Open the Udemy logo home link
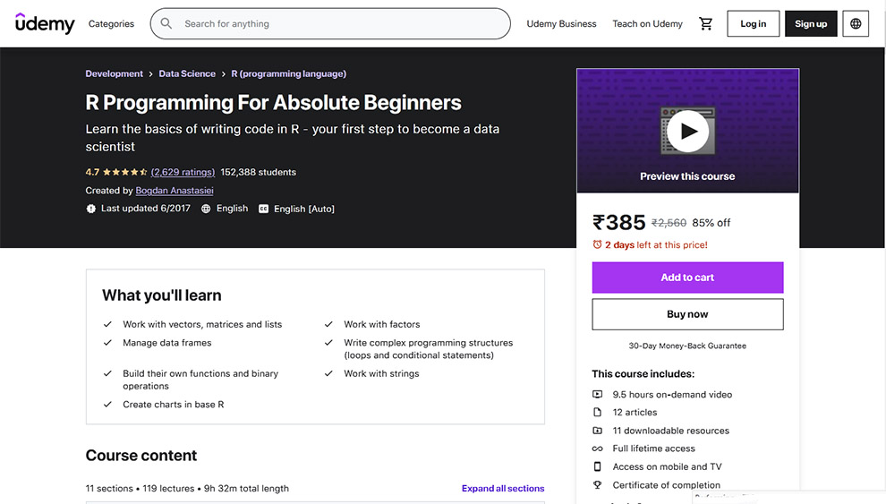Screen dimensions: 886x504 pos(45,24)
